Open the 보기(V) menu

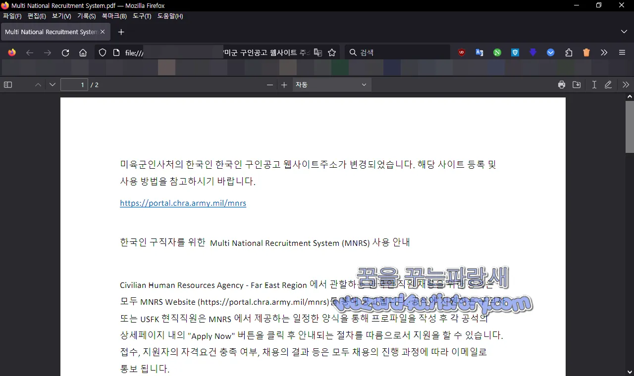pos(61,16)
